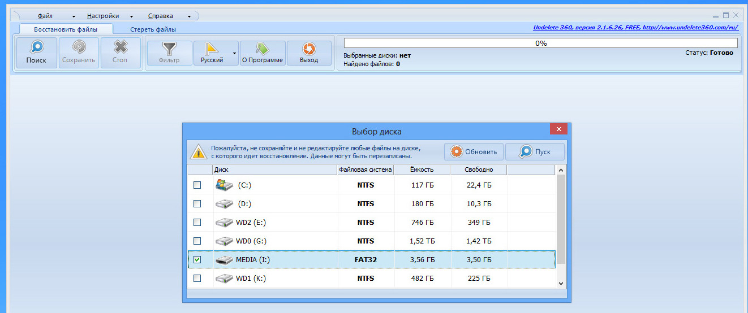Expand the Русский language dropdown arrow
Viewport: 748px width, 313px height.
(234, 53)
